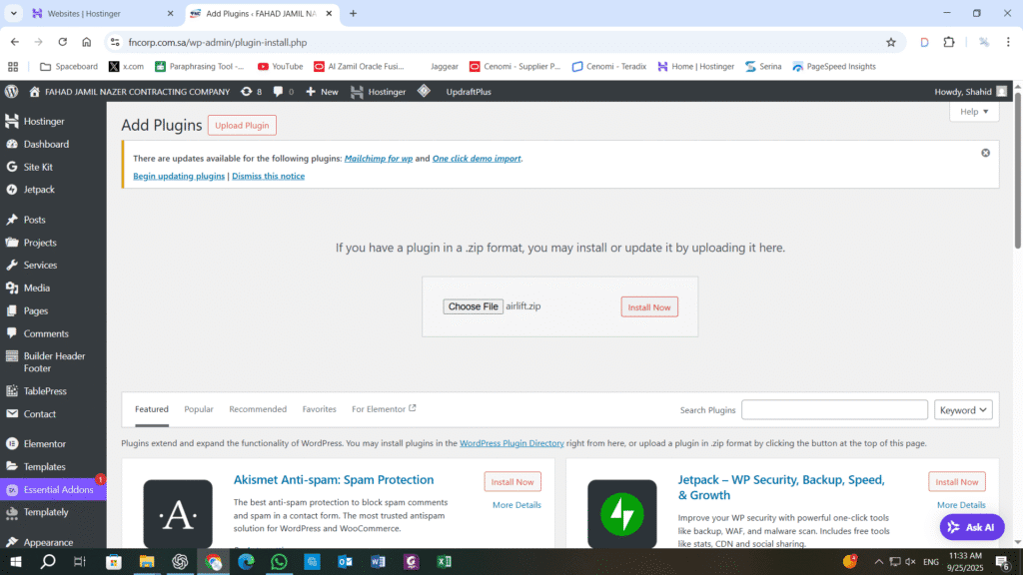The width and height of the screenshot is (1023, 575).
Task: View More Details for Akismet
Action: point(516,504)
